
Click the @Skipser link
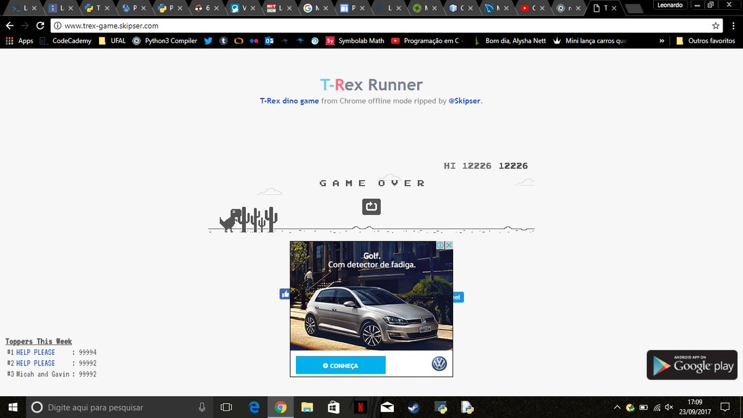(464, 100)
